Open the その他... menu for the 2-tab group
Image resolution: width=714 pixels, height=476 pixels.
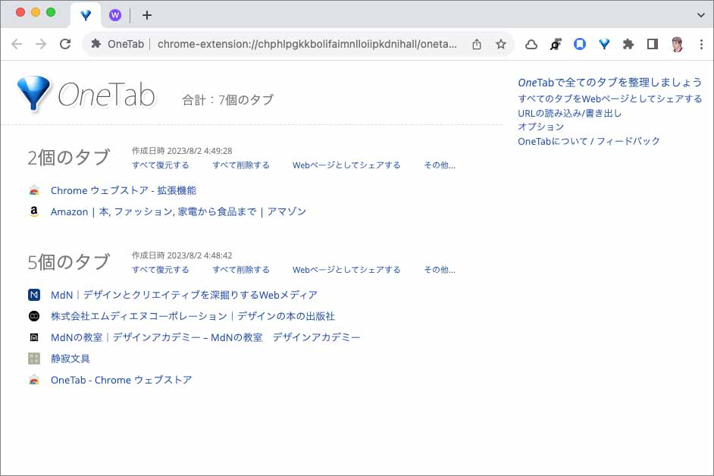click(438, 164)
